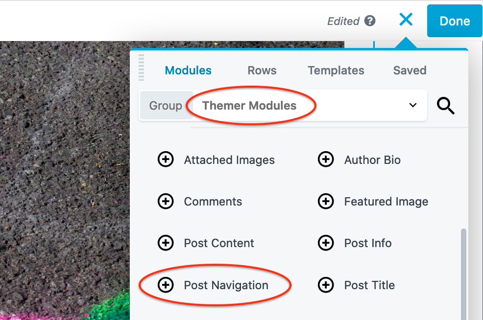483x320 pixels.
Task: Click the plus icon beside Comments
Action: point(166,201)
